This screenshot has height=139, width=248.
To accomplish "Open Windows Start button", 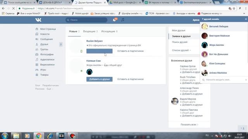I will pos(5,136).
